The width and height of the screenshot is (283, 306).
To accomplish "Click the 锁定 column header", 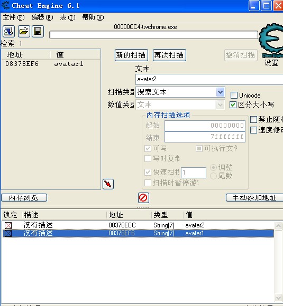I will click(x=10, y=215).
